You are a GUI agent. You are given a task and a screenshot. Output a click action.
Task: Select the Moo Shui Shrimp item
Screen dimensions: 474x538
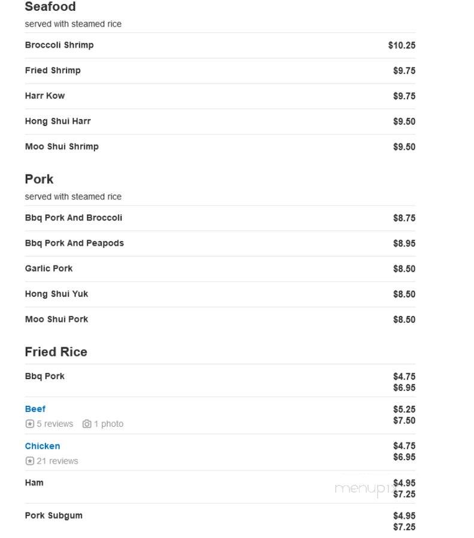[220, 147]
